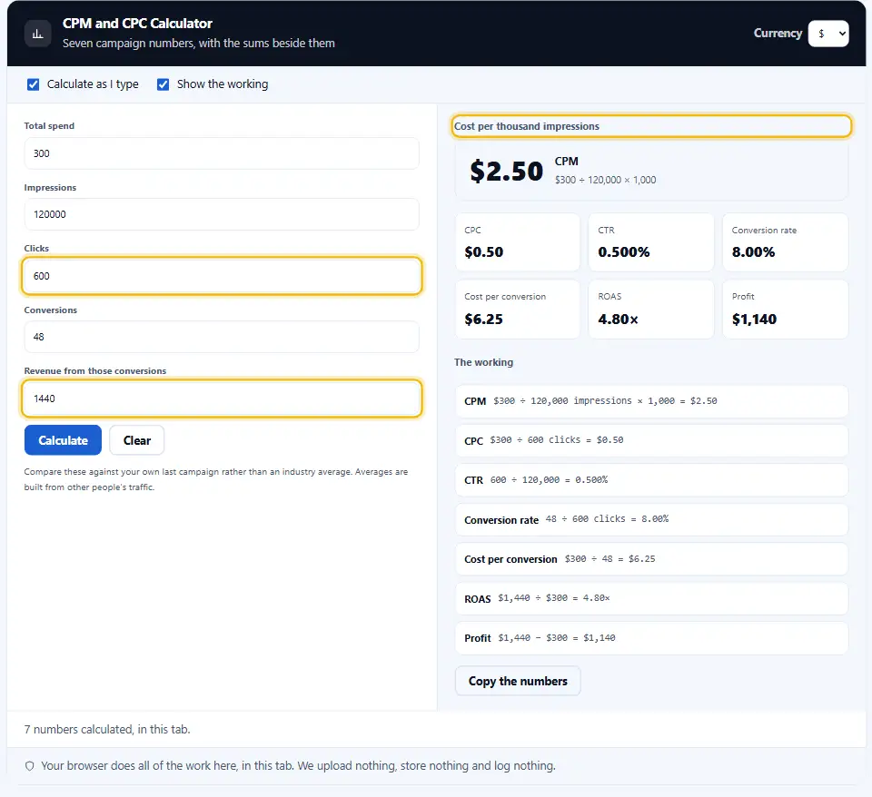Click the Conversions input field
The height and width of the screenshot is (797, 872).
tap(222, 337)
